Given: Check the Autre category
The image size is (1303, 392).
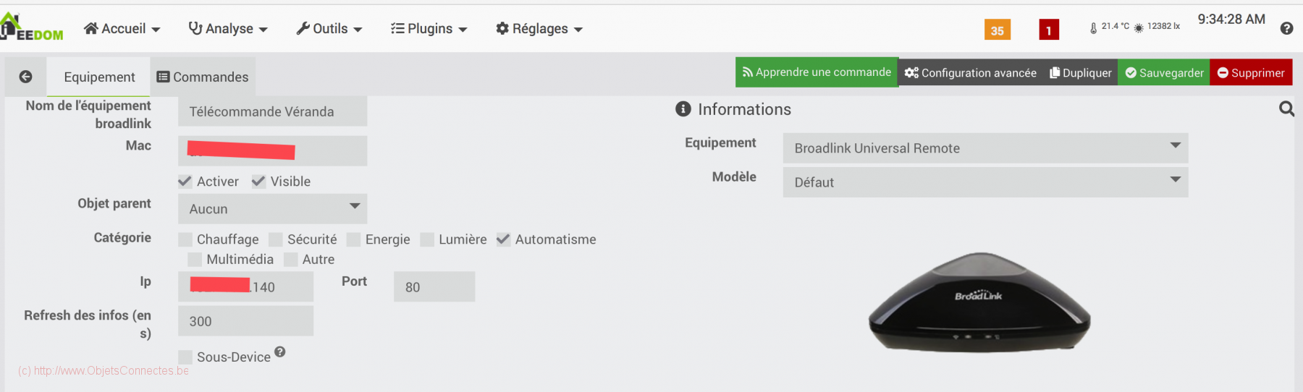Looking at the screenshot, I should 291,259.
